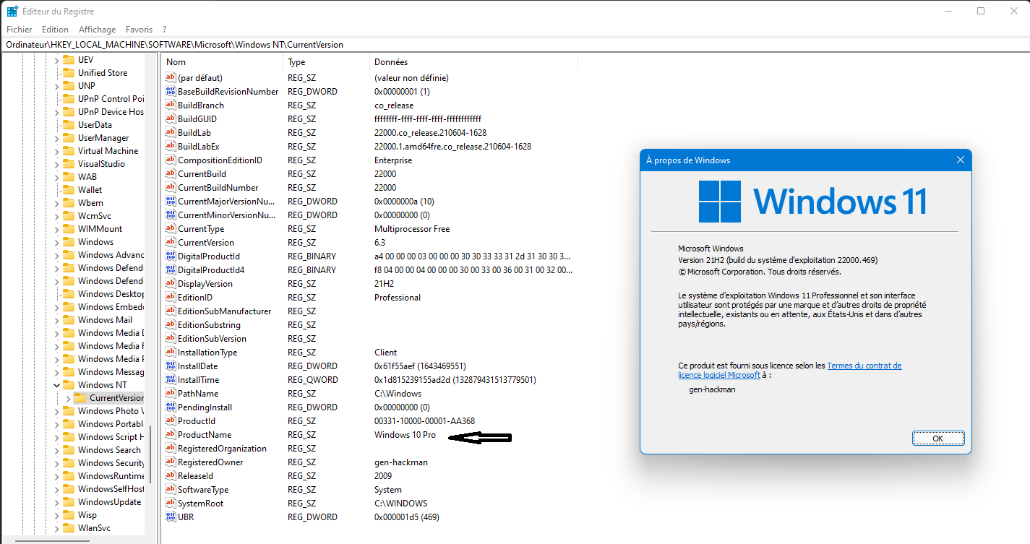Click the icon next to PendingInstall value
1030x544 pixels.
171,407
